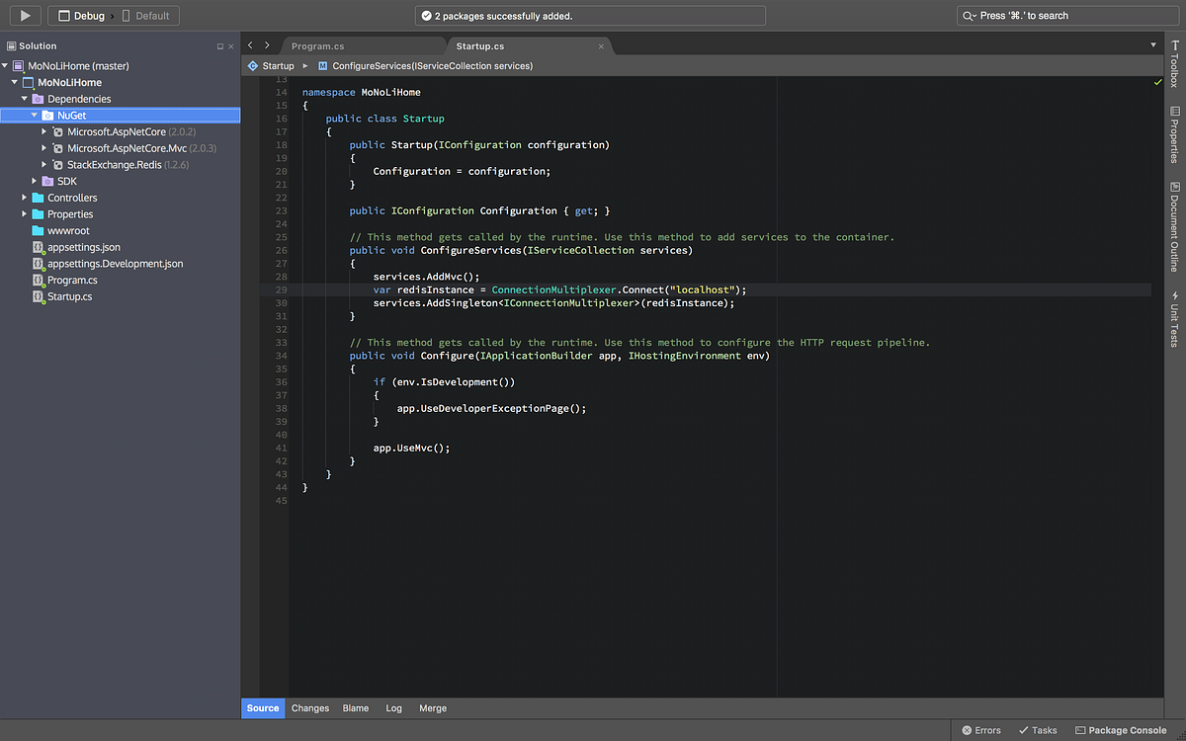The width and height of the screenshot is (1186, 741).
Task: Collapse the NuGet dependencies node
Action: pos(36,115)
